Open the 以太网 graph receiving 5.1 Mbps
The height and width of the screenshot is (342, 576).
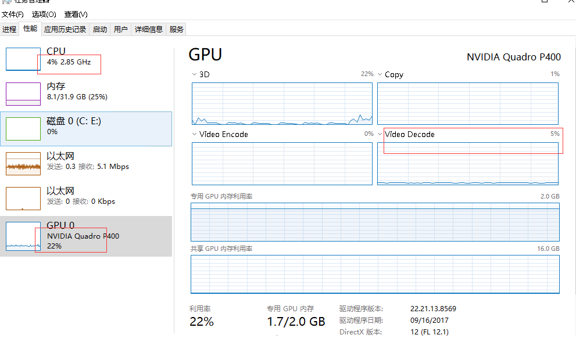click(x=23, y=164)
